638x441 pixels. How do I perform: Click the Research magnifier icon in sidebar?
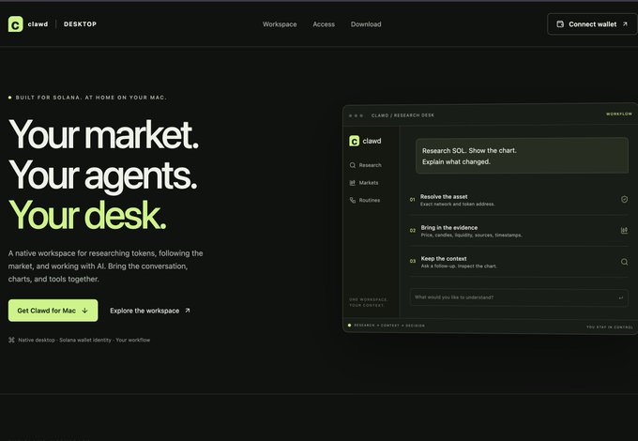353,165
